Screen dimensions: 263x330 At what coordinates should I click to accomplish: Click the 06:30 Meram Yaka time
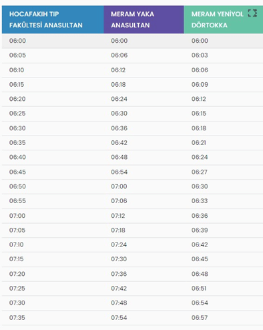tap(119, 114)
